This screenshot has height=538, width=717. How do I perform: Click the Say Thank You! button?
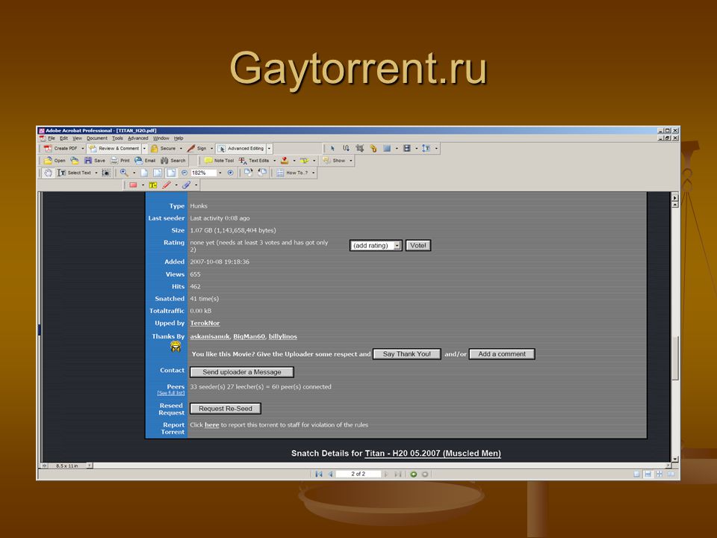click(406, 354)
